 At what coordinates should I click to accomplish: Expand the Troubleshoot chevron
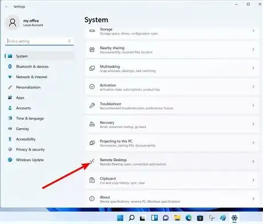(253, 106)
